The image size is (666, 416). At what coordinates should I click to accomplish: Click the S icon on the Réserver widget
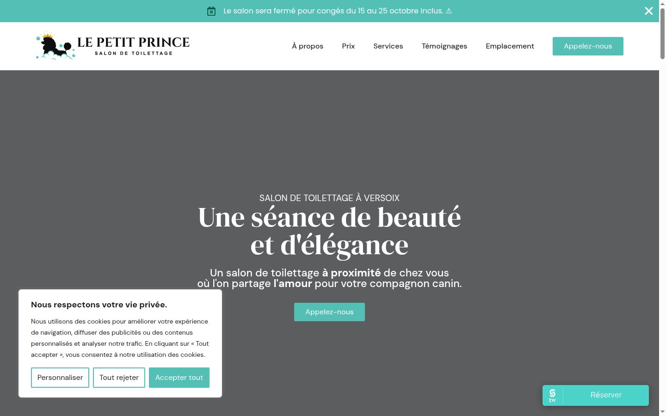point(552,395)
